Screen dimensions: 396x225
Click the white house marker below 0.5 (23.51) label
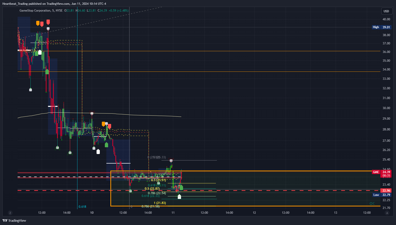pos(158,183)
